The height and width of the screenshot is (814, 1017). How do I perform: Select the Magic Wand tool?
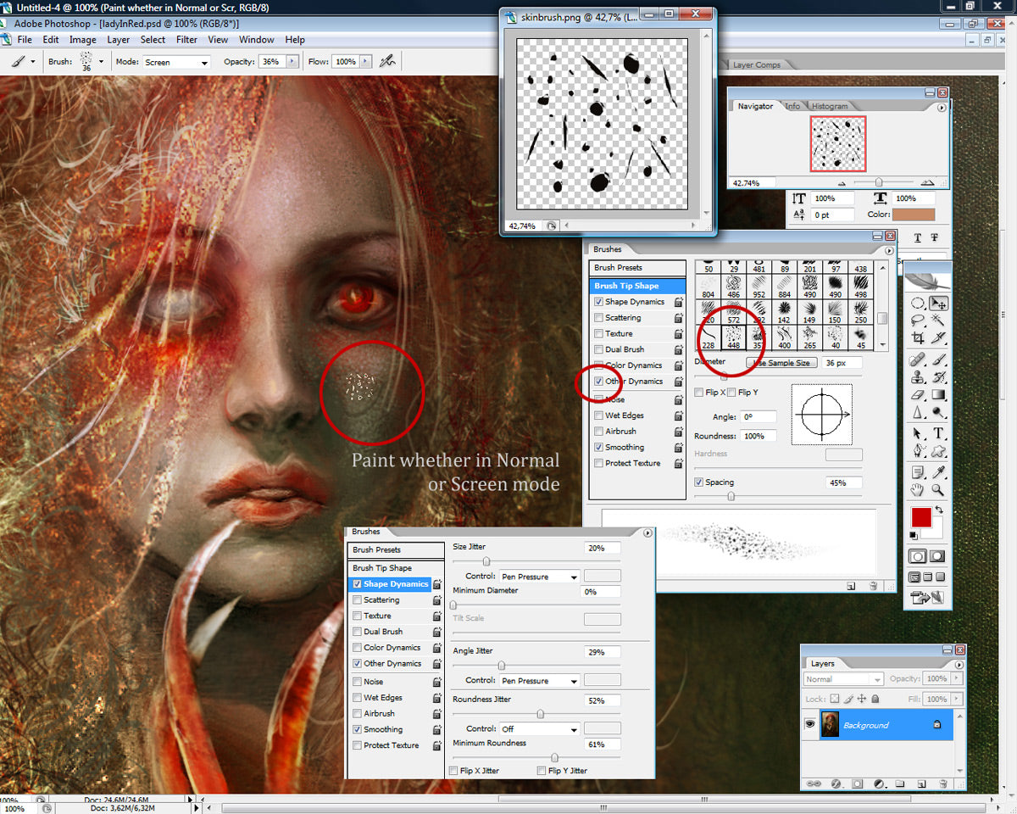[937, 320]
